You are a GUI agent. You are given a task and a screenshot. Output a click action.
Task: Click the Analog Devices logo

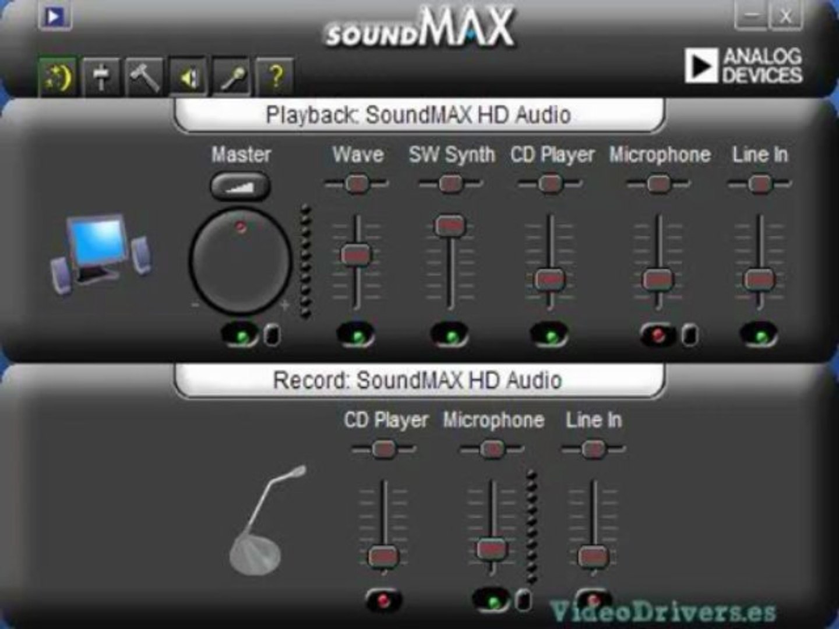pyautogui.click(x=744, y=65)
